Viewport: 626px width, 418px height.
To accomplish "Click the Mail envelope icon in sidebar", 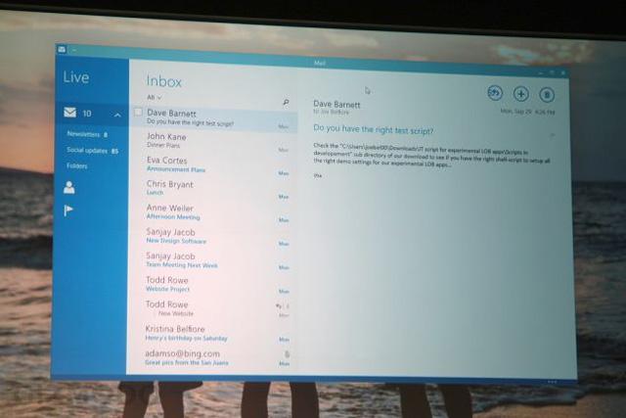I will pyautogui.click(x=69, y=113).
